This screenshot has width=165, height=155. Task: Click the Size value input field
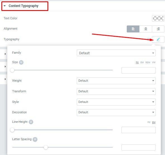138,70
